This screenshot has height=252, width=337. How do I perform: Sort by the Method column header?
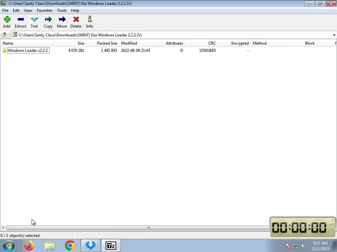[267, 43]
